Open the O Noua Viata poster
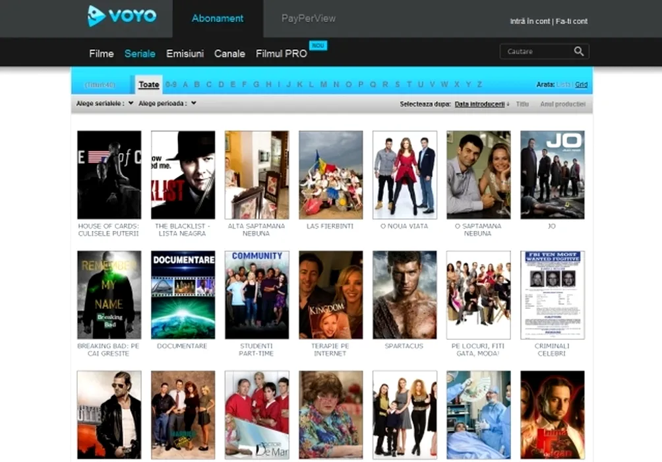Viewport: 662px width, 462px height. (x=404, y=175)
